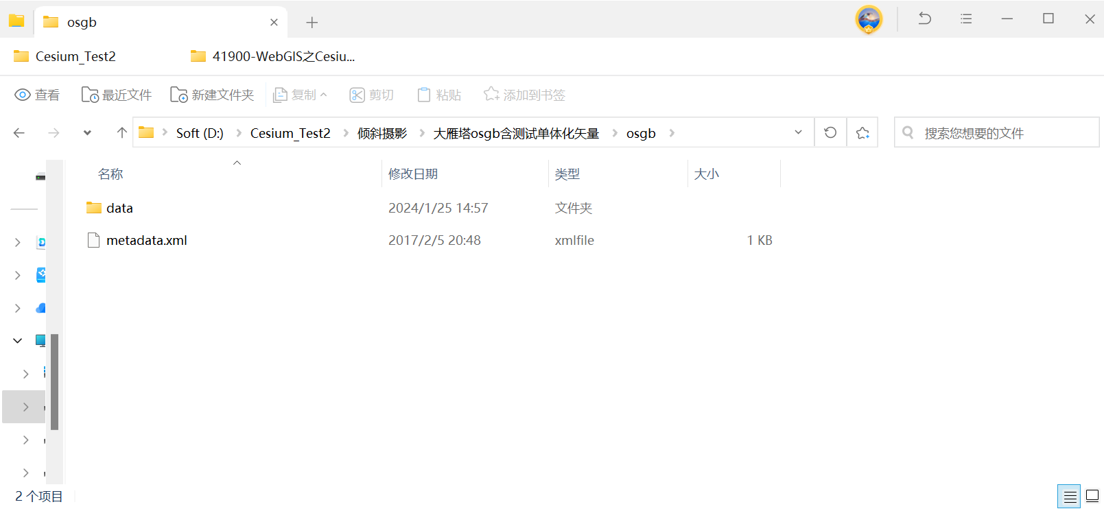Click date 2017/2/5 20:48
Viewport: 1104px width, 511px height.
[x=434, y=240]
